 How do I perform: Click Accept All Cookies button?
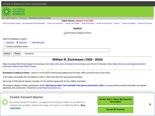click(x=115, y=110)
